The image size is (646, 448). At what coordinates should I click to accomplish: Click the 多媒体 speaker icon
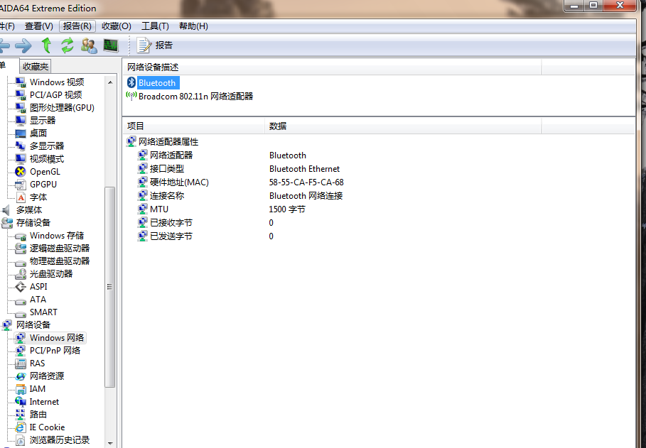(x=6, y=210)
